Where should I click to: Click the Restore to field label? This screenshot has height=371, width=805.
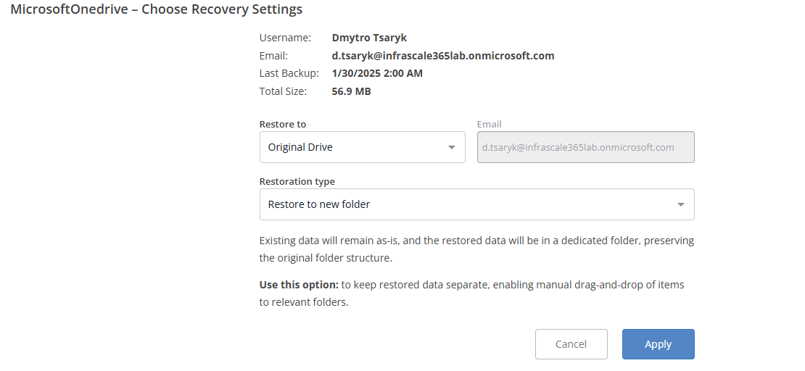tap(283, 124)
